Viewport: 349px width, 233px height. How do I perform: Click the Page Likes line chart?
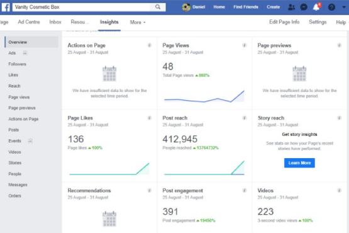click(x=109, y=169)
